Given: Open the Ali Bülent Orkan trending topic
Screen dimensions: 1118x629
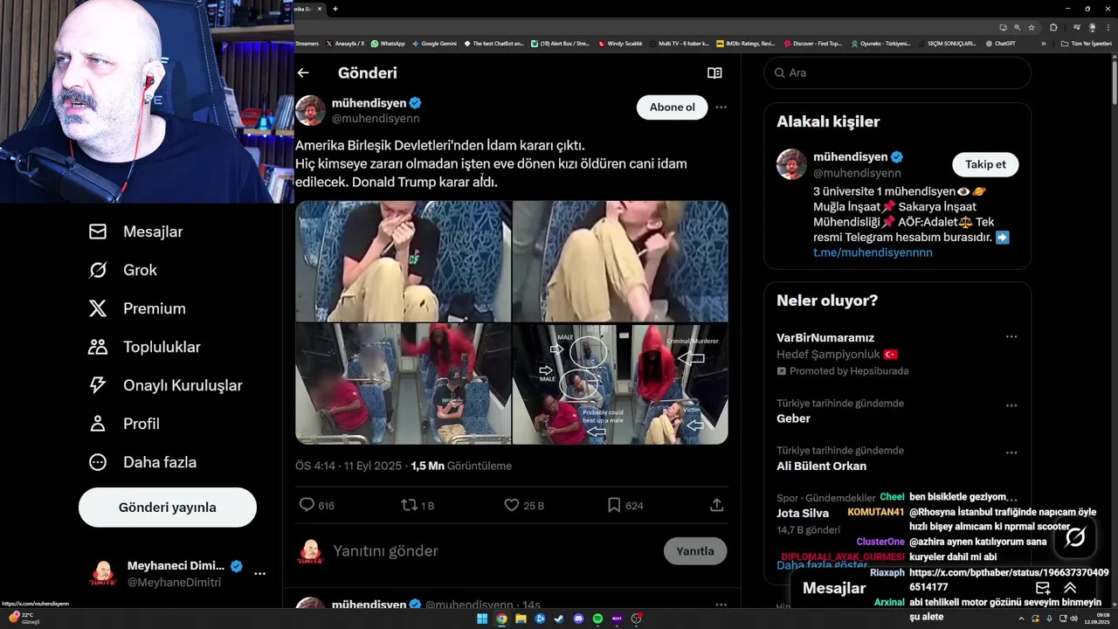Looking at the screenshot, I should [x=821, y=466].
